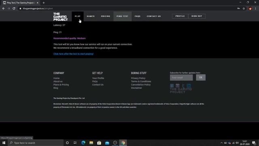Image resolution: width=259 pixels, height=146 pixels.
Task: Click the SIGN OUT button
Action: [197, 16]
